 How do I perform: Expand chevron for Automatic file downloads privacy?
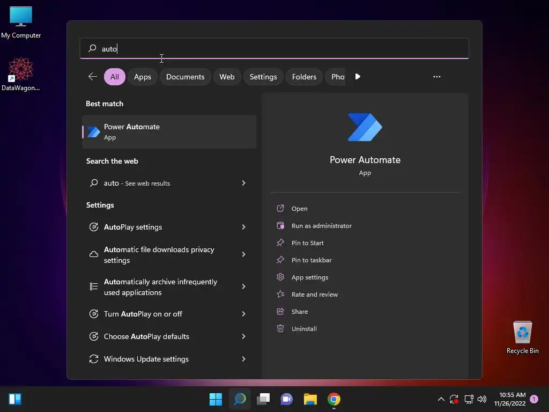[x=243, y=254]
